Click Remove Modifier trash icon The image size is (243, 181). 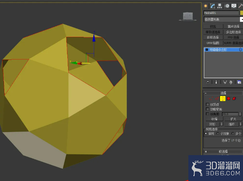click(231, 82)
